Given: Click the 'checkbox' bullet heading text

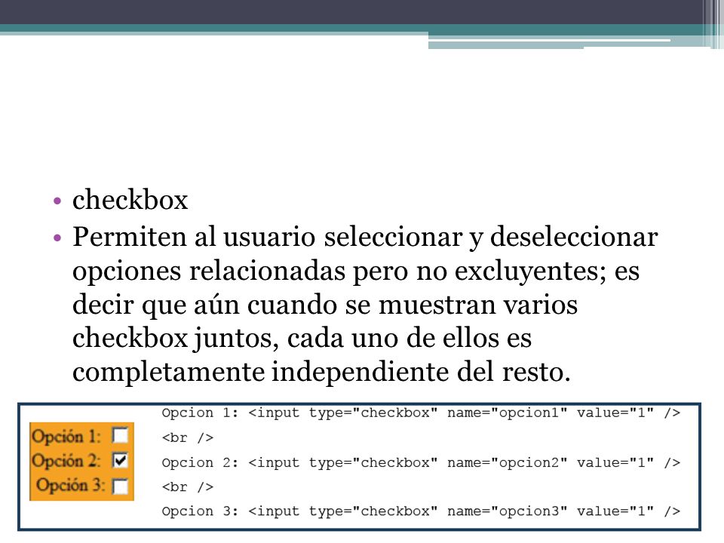Looking at the screenshot, I should pos(130,201).
